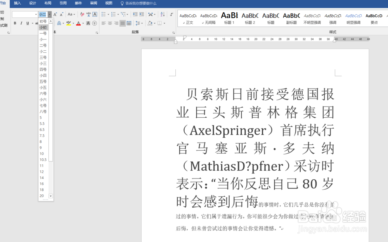The width and height of the screenshot is (388, 242).
Task: Toggle justified alignment (highlighted)
Action: pos(123,23)
